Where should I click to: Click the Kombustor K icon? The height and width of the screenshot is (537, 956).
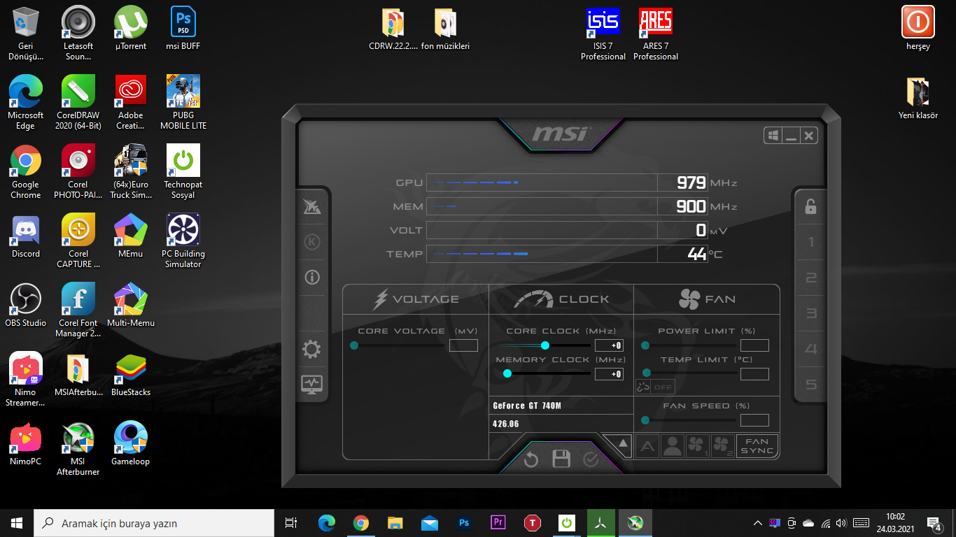click(311, 242)
